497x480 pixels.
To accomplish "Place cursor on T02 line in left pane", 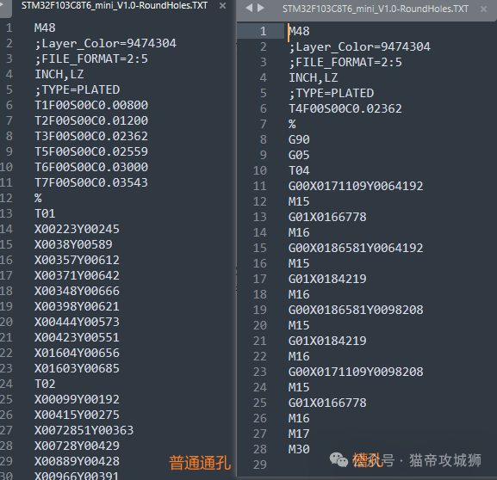I will [45, 384].
